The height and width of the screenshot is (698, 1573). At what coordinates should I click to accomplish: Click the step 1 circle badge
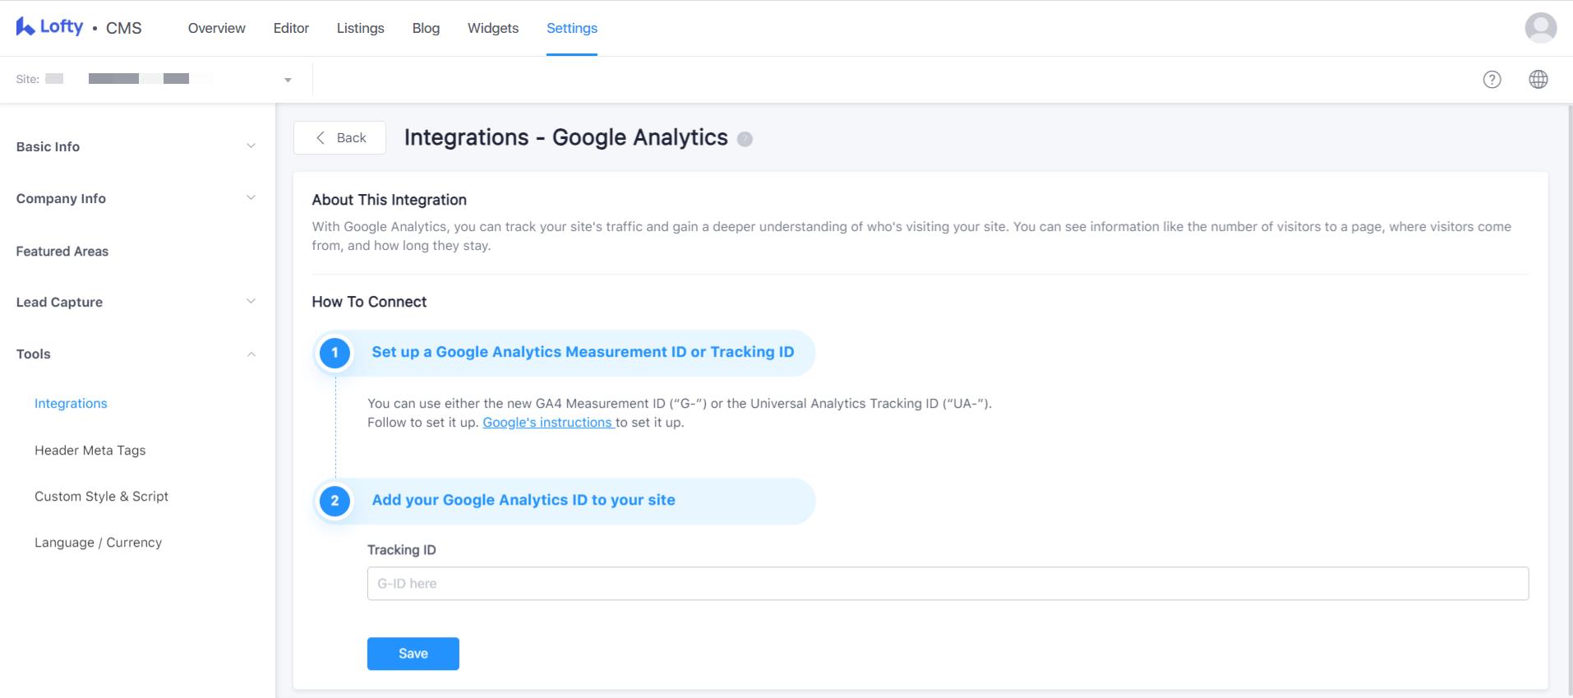click(x=334, y=352)
